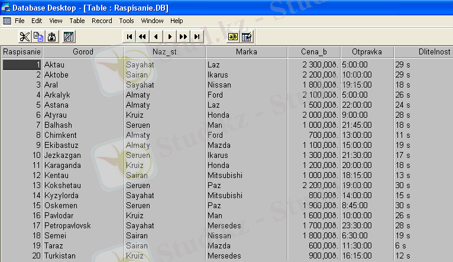Click the Chimkent cell
This screenshot has height=262, width=453.
click(83, 135)
